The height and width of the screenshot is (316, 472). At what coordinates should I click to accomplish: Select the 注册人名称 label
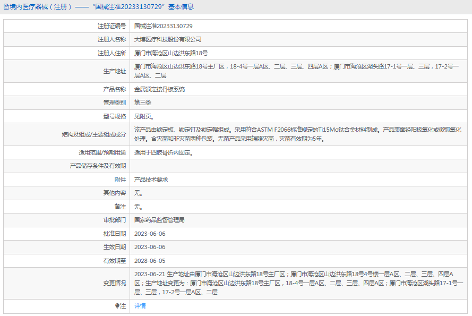point(111,39)
